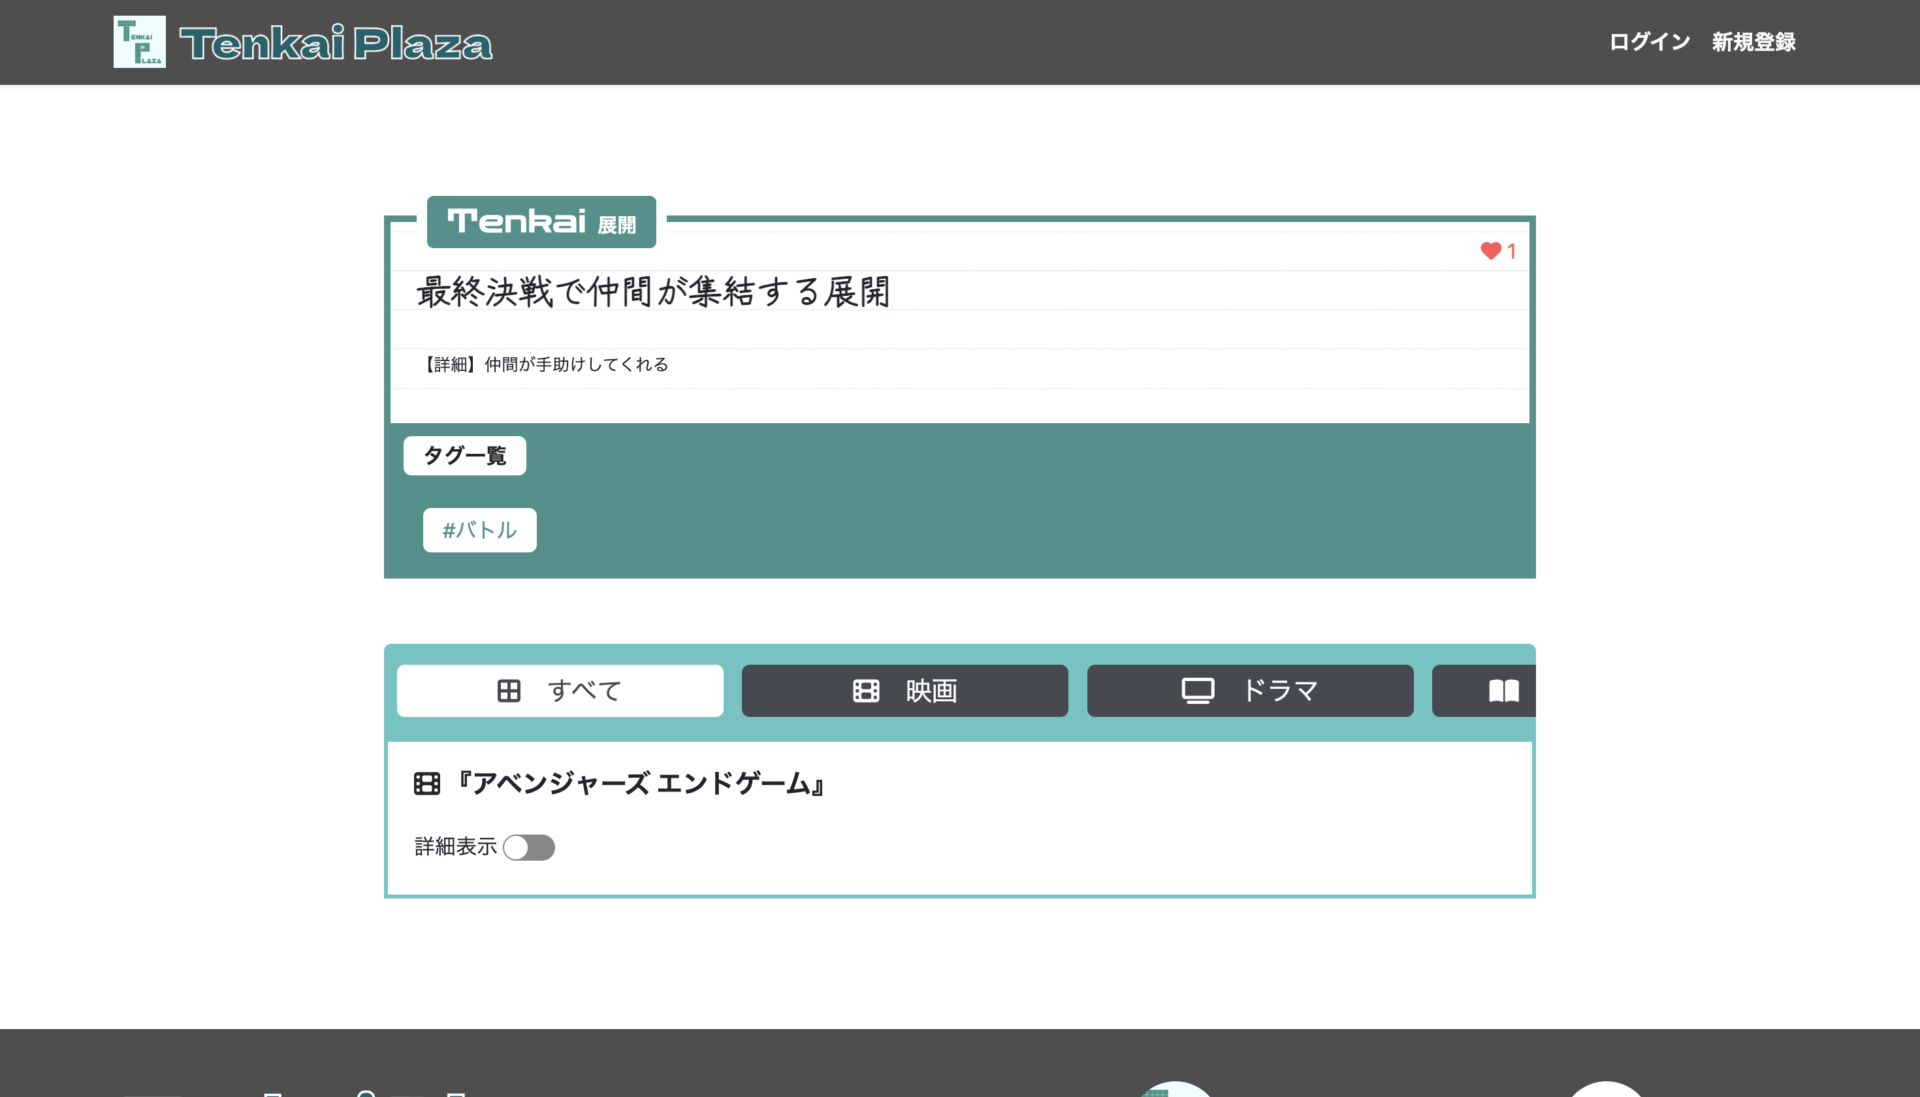Open the ログイン login link

click(1650, 42)
